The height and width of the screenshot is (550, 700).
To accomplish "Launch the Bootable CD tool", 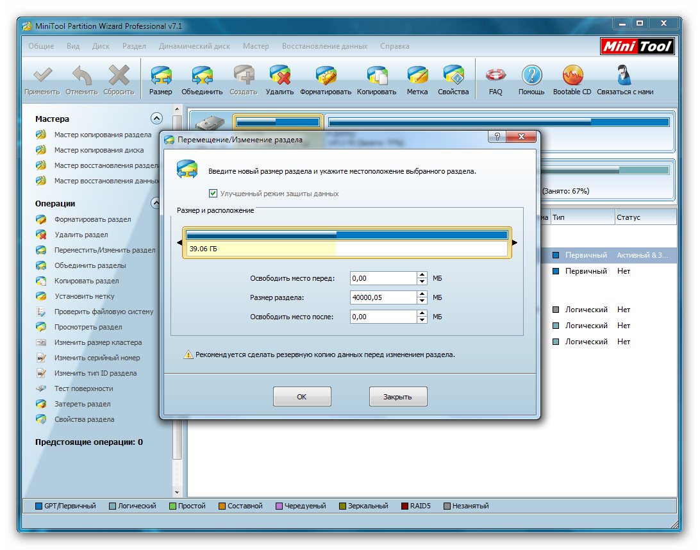I will [572, 80].
